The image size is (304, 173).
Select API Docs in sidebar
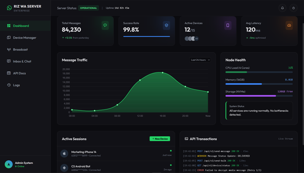(19, 73)
